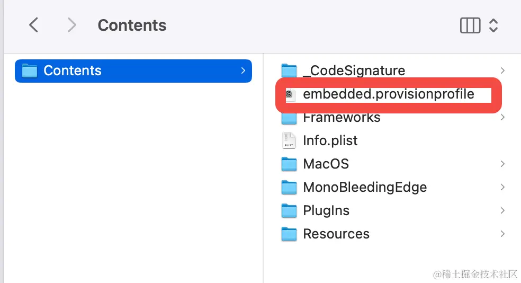Select the Contents row in the left column

pyautogui.click(x=132, y=71)
